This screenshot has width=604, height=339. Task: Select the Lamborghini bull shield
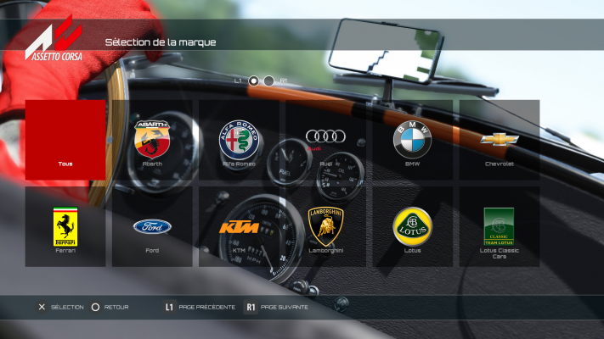tap(325, 227)
